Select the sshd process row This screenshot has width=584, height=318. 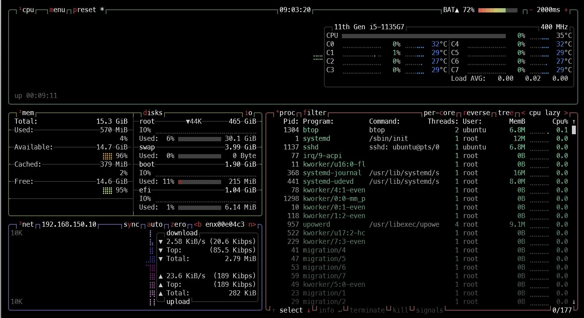(x=311, y=147)
